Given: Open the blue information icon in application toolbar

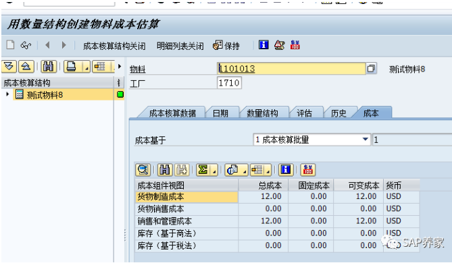Looking at the screenshot, I should point(263,45).
